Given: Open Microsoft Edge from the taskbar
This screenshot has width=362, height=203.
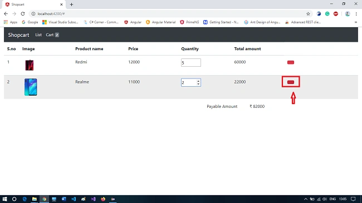Looking at the screenshot, I should click(25, 199).
